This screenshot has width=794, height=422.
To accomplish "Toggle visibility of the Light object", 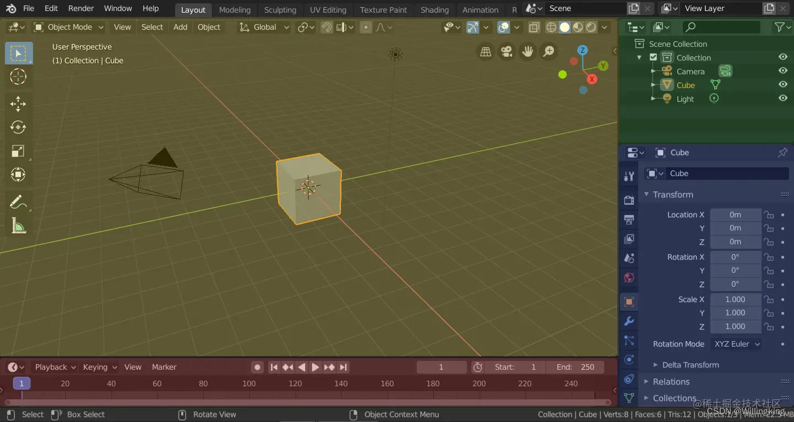I will click(783, 98).
